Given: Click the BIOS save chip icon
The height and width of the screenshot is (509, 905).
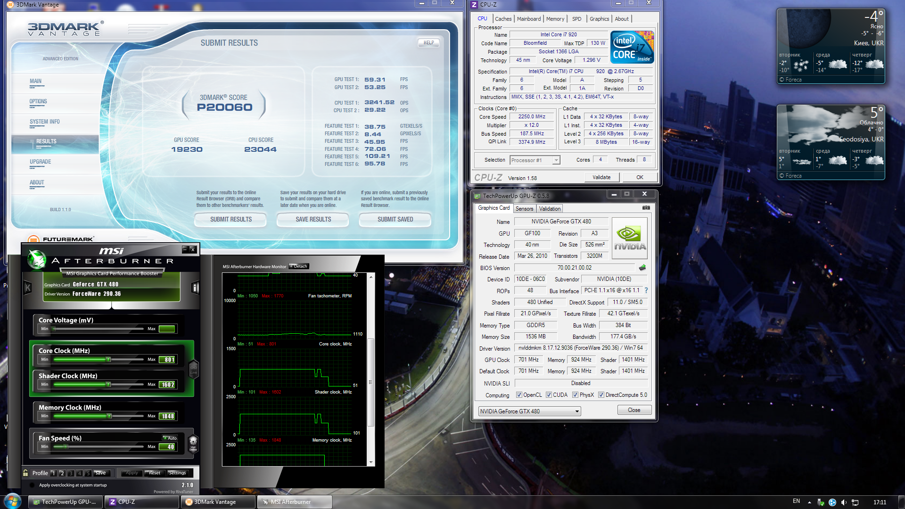Looking at the screenshot, I should pyautogui.click(x=642, y=268).
